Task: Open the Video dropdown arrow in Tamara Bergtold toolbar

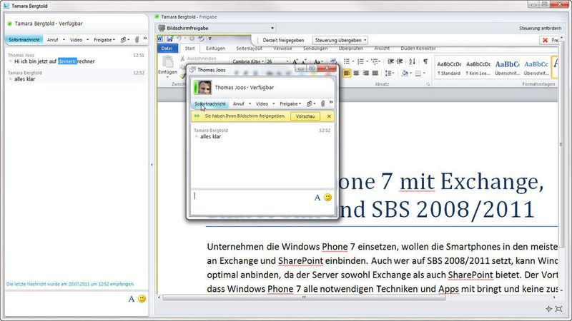Action: click(87, 40)
